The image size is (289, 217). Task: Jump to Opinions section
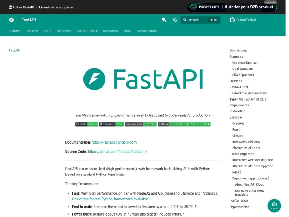click(x=236, y=81)
